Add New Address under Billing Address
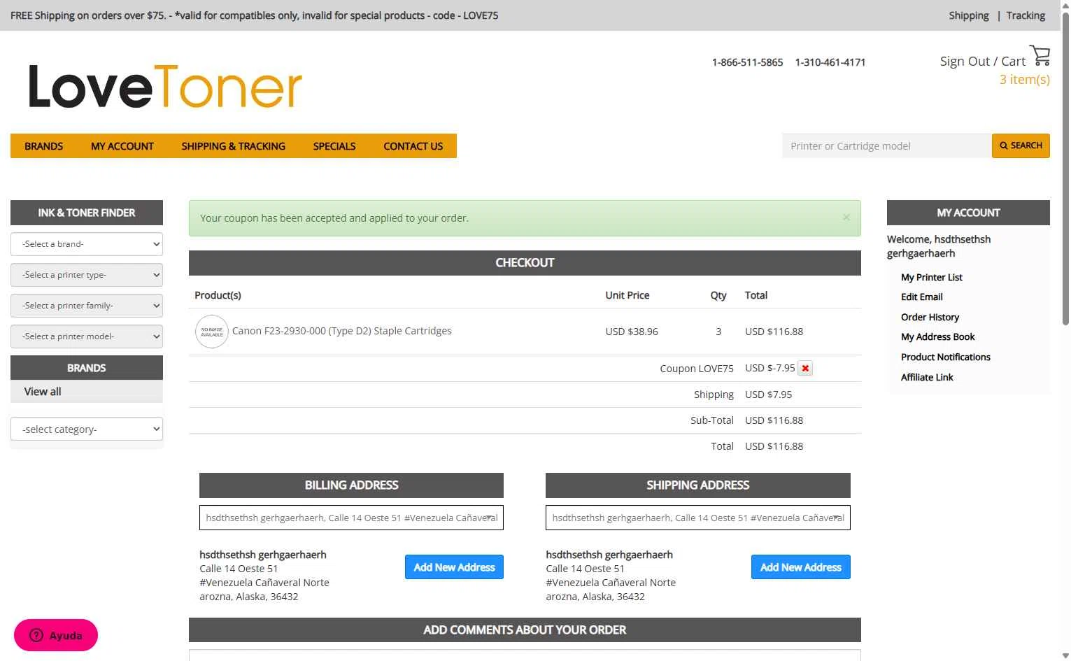 pos(454,567)
